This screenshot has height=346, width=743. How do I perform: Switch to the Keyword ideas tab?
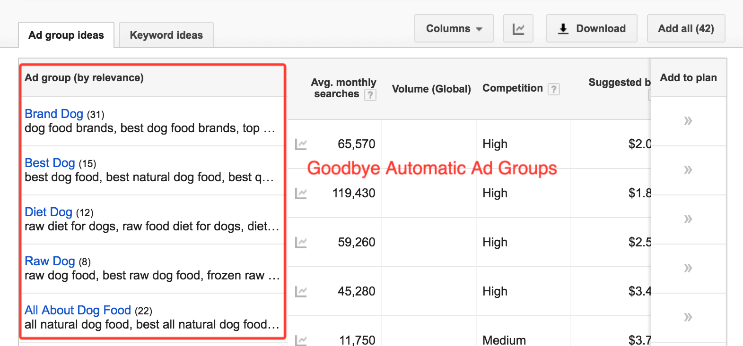pos(166,35)
